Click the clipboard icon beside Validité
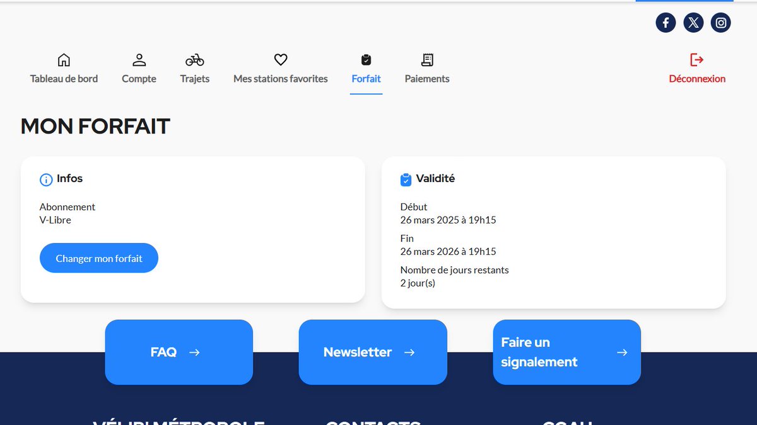Screen dimensions: 757x425 (406, 179)
